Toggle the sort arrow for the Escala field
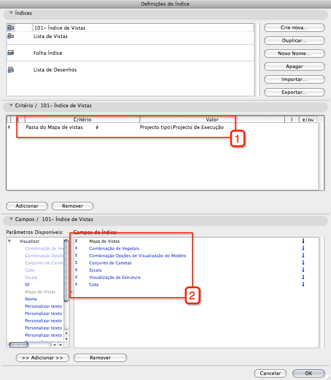 click(303, 270)
